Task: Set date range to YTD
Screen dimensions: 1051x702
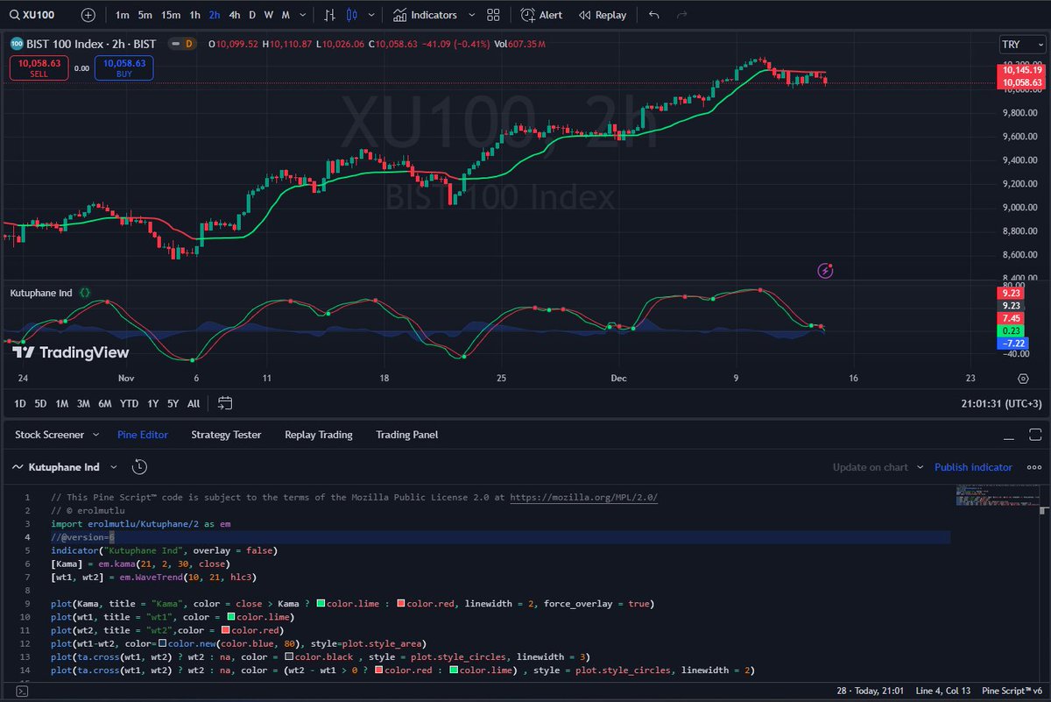Action: pos(129,403)
